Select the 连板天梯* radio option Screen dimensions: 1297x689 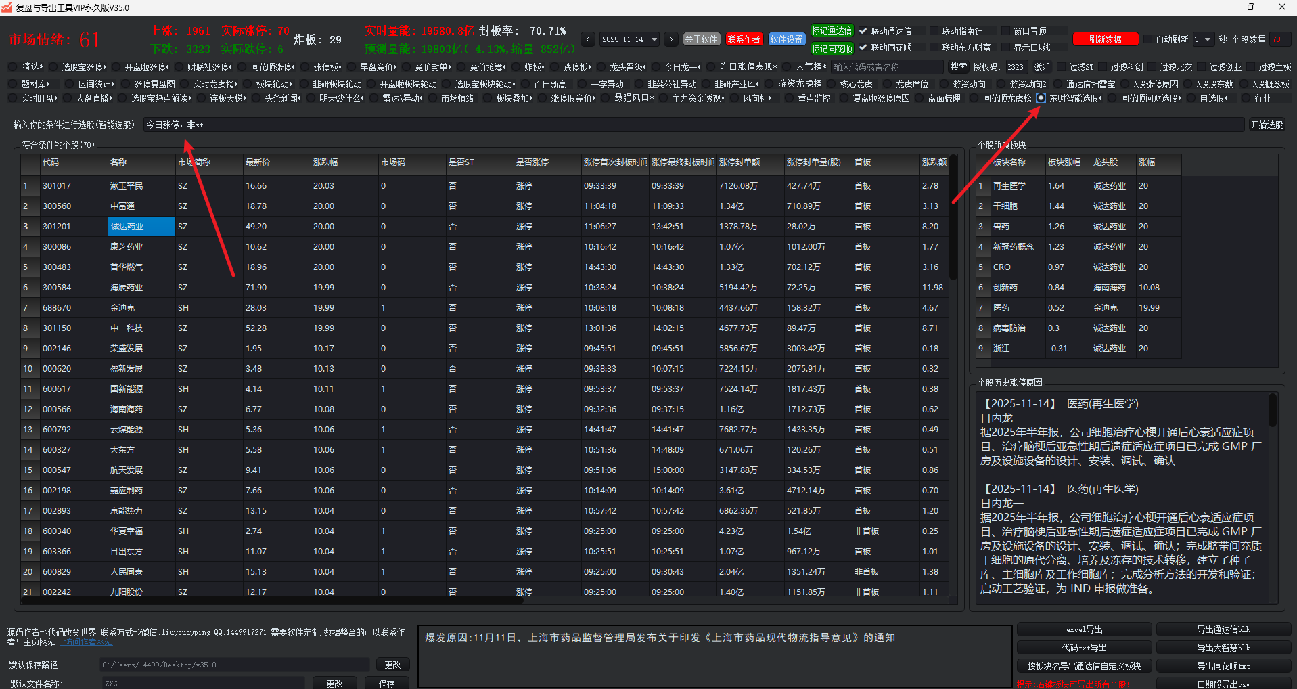201,98
